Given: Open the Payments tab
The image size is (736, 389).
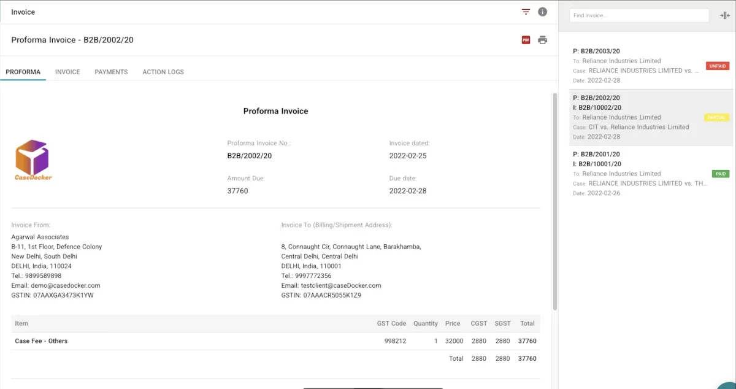Looking at the screenshot, I should click(x=111, y=72).
